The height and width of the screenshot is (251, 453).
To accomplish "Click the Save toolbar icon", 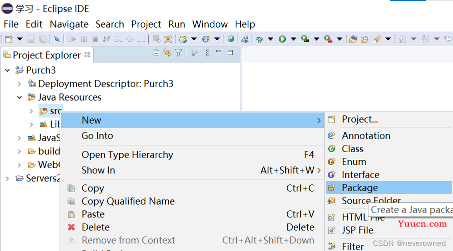I will point(31,39).
